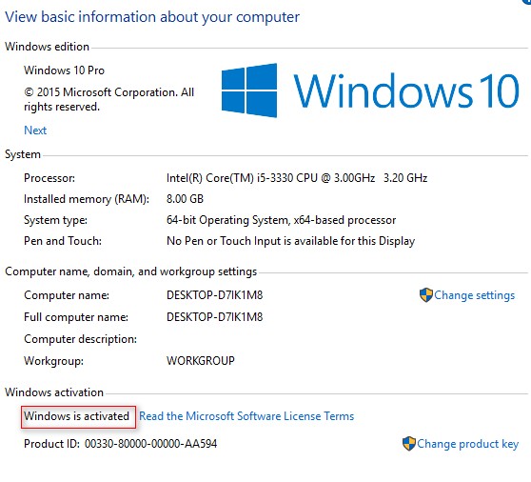Click the Windows activation section header
This screenshot has width=531, height=482.
point(54,392)
